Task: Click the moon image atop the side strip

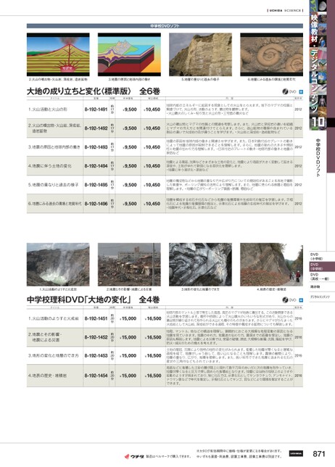Action: [322, 6]
